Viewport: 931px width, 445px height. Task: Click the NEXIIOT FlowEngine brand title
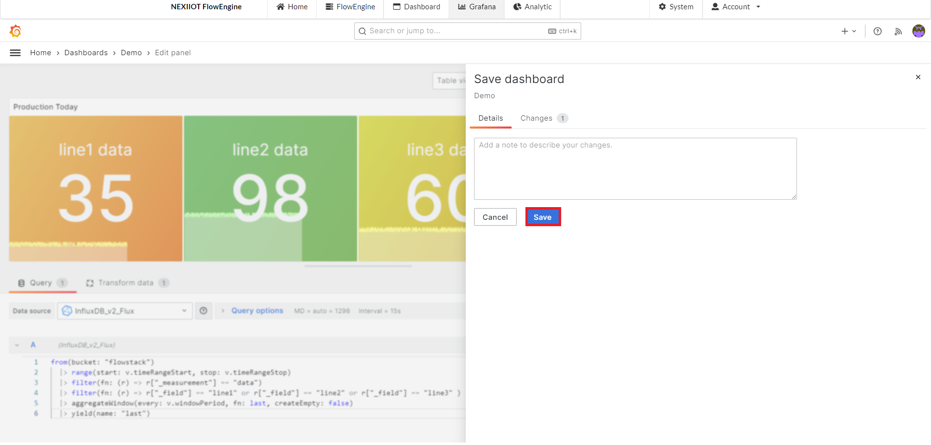tap(206, 7)
